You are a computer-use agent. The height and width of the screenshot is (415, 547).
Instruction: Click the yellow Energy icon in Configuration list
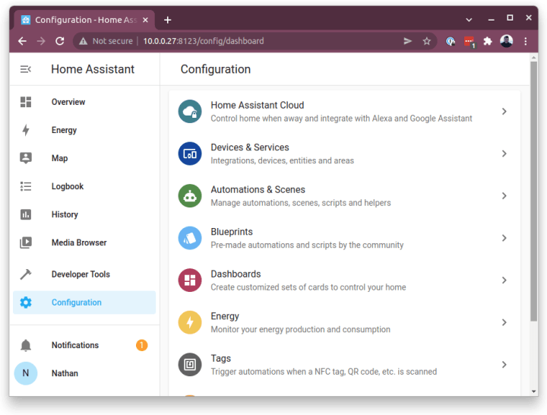point(190,322)
